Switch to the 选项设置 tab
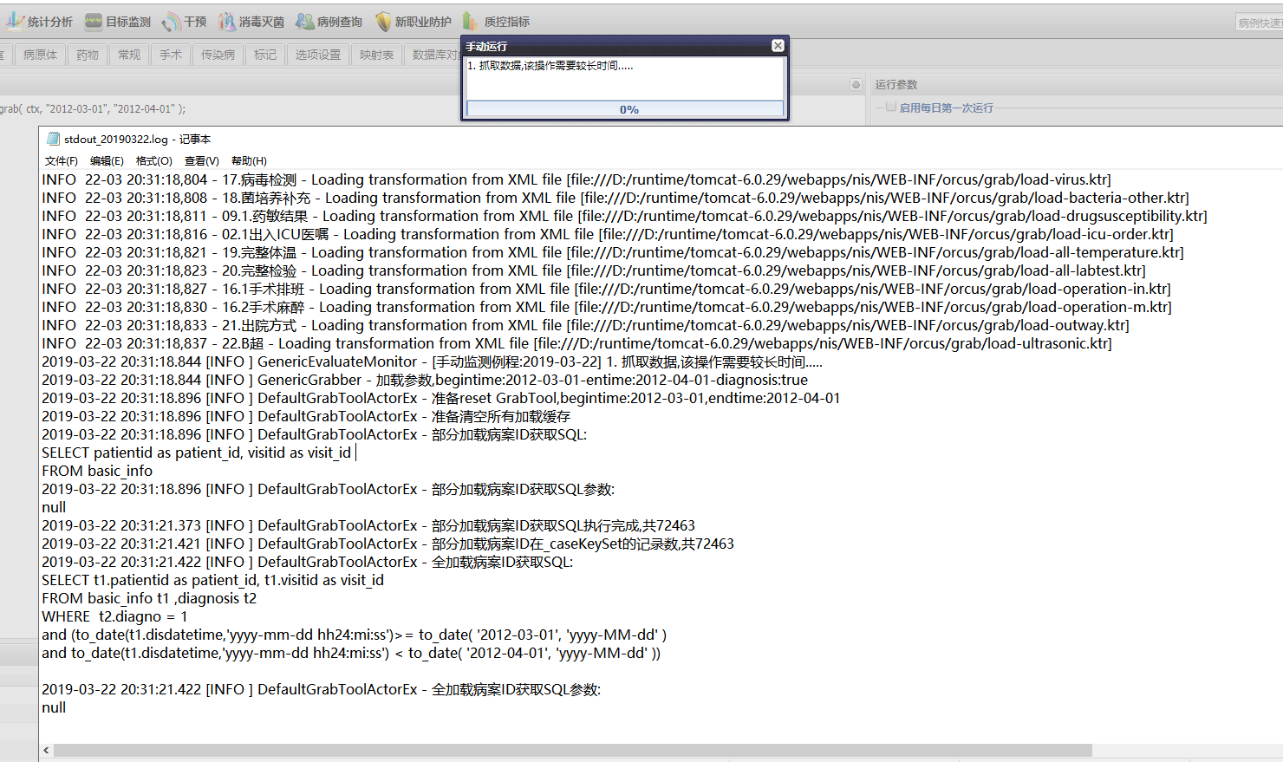The height and width of the screenshot is (762, 1283). 318,55
